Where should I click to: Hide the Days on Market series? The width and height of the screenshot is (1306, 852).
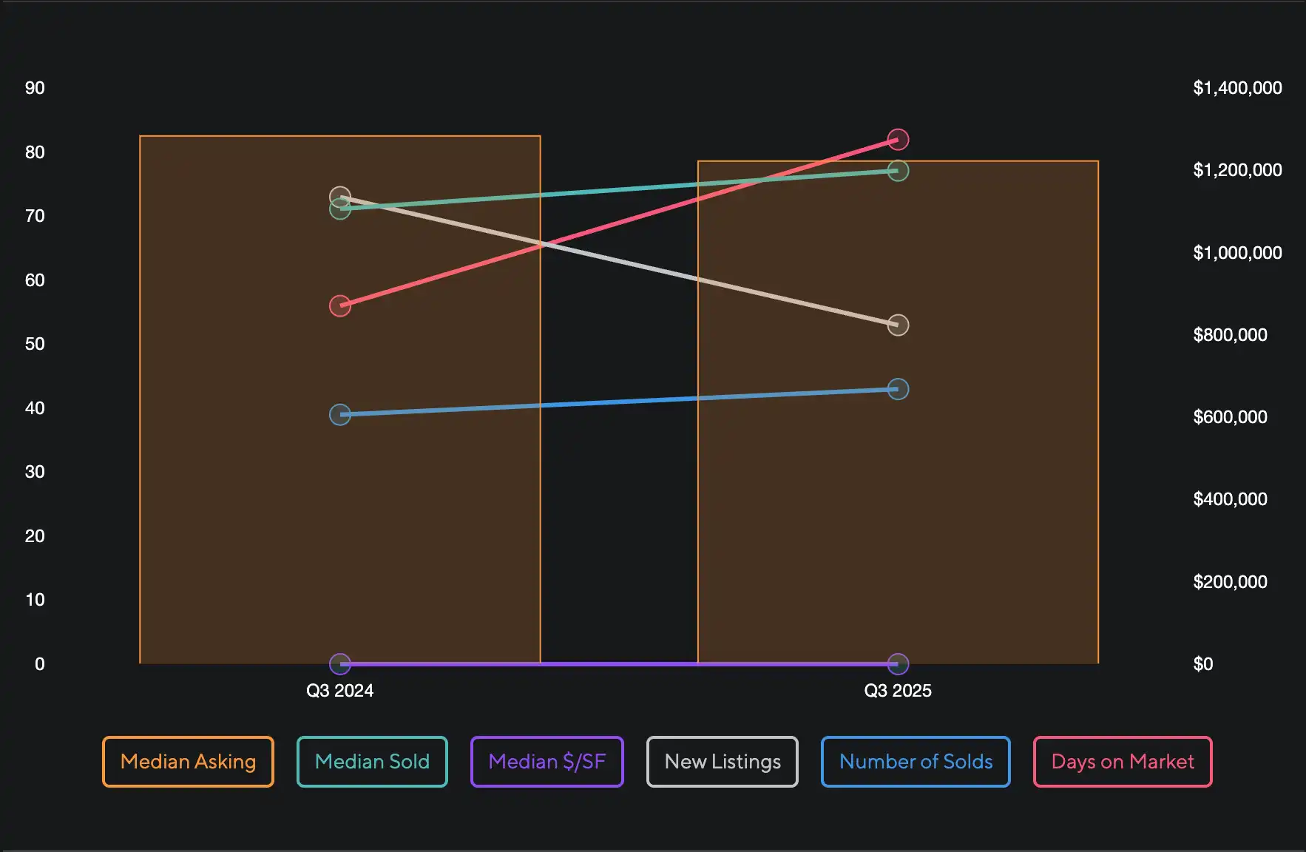pyautogui.click(x=1122, y=762)
